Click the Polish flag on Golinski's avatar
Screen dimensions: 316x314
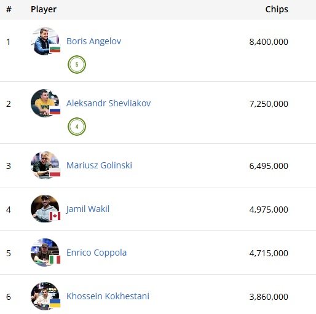(x=55, y=173)
